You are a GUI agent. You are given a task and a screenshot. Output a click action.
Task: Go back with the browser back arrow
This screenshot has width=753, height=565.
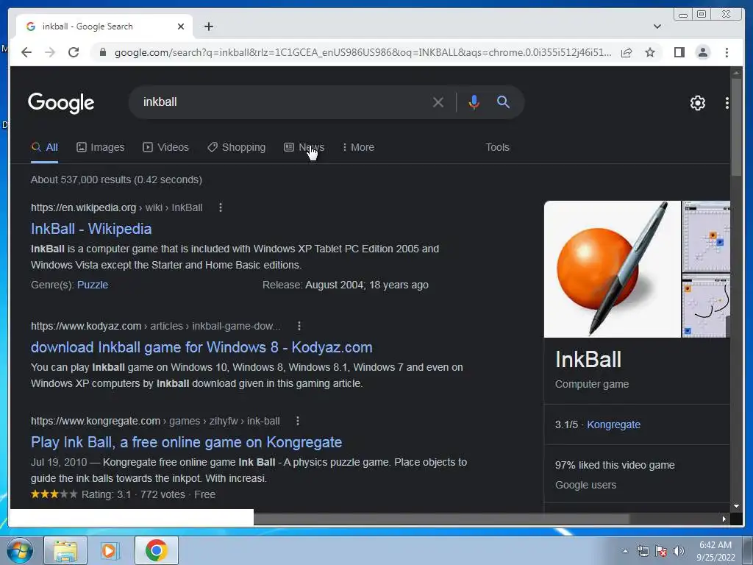(x=26, y=52)
